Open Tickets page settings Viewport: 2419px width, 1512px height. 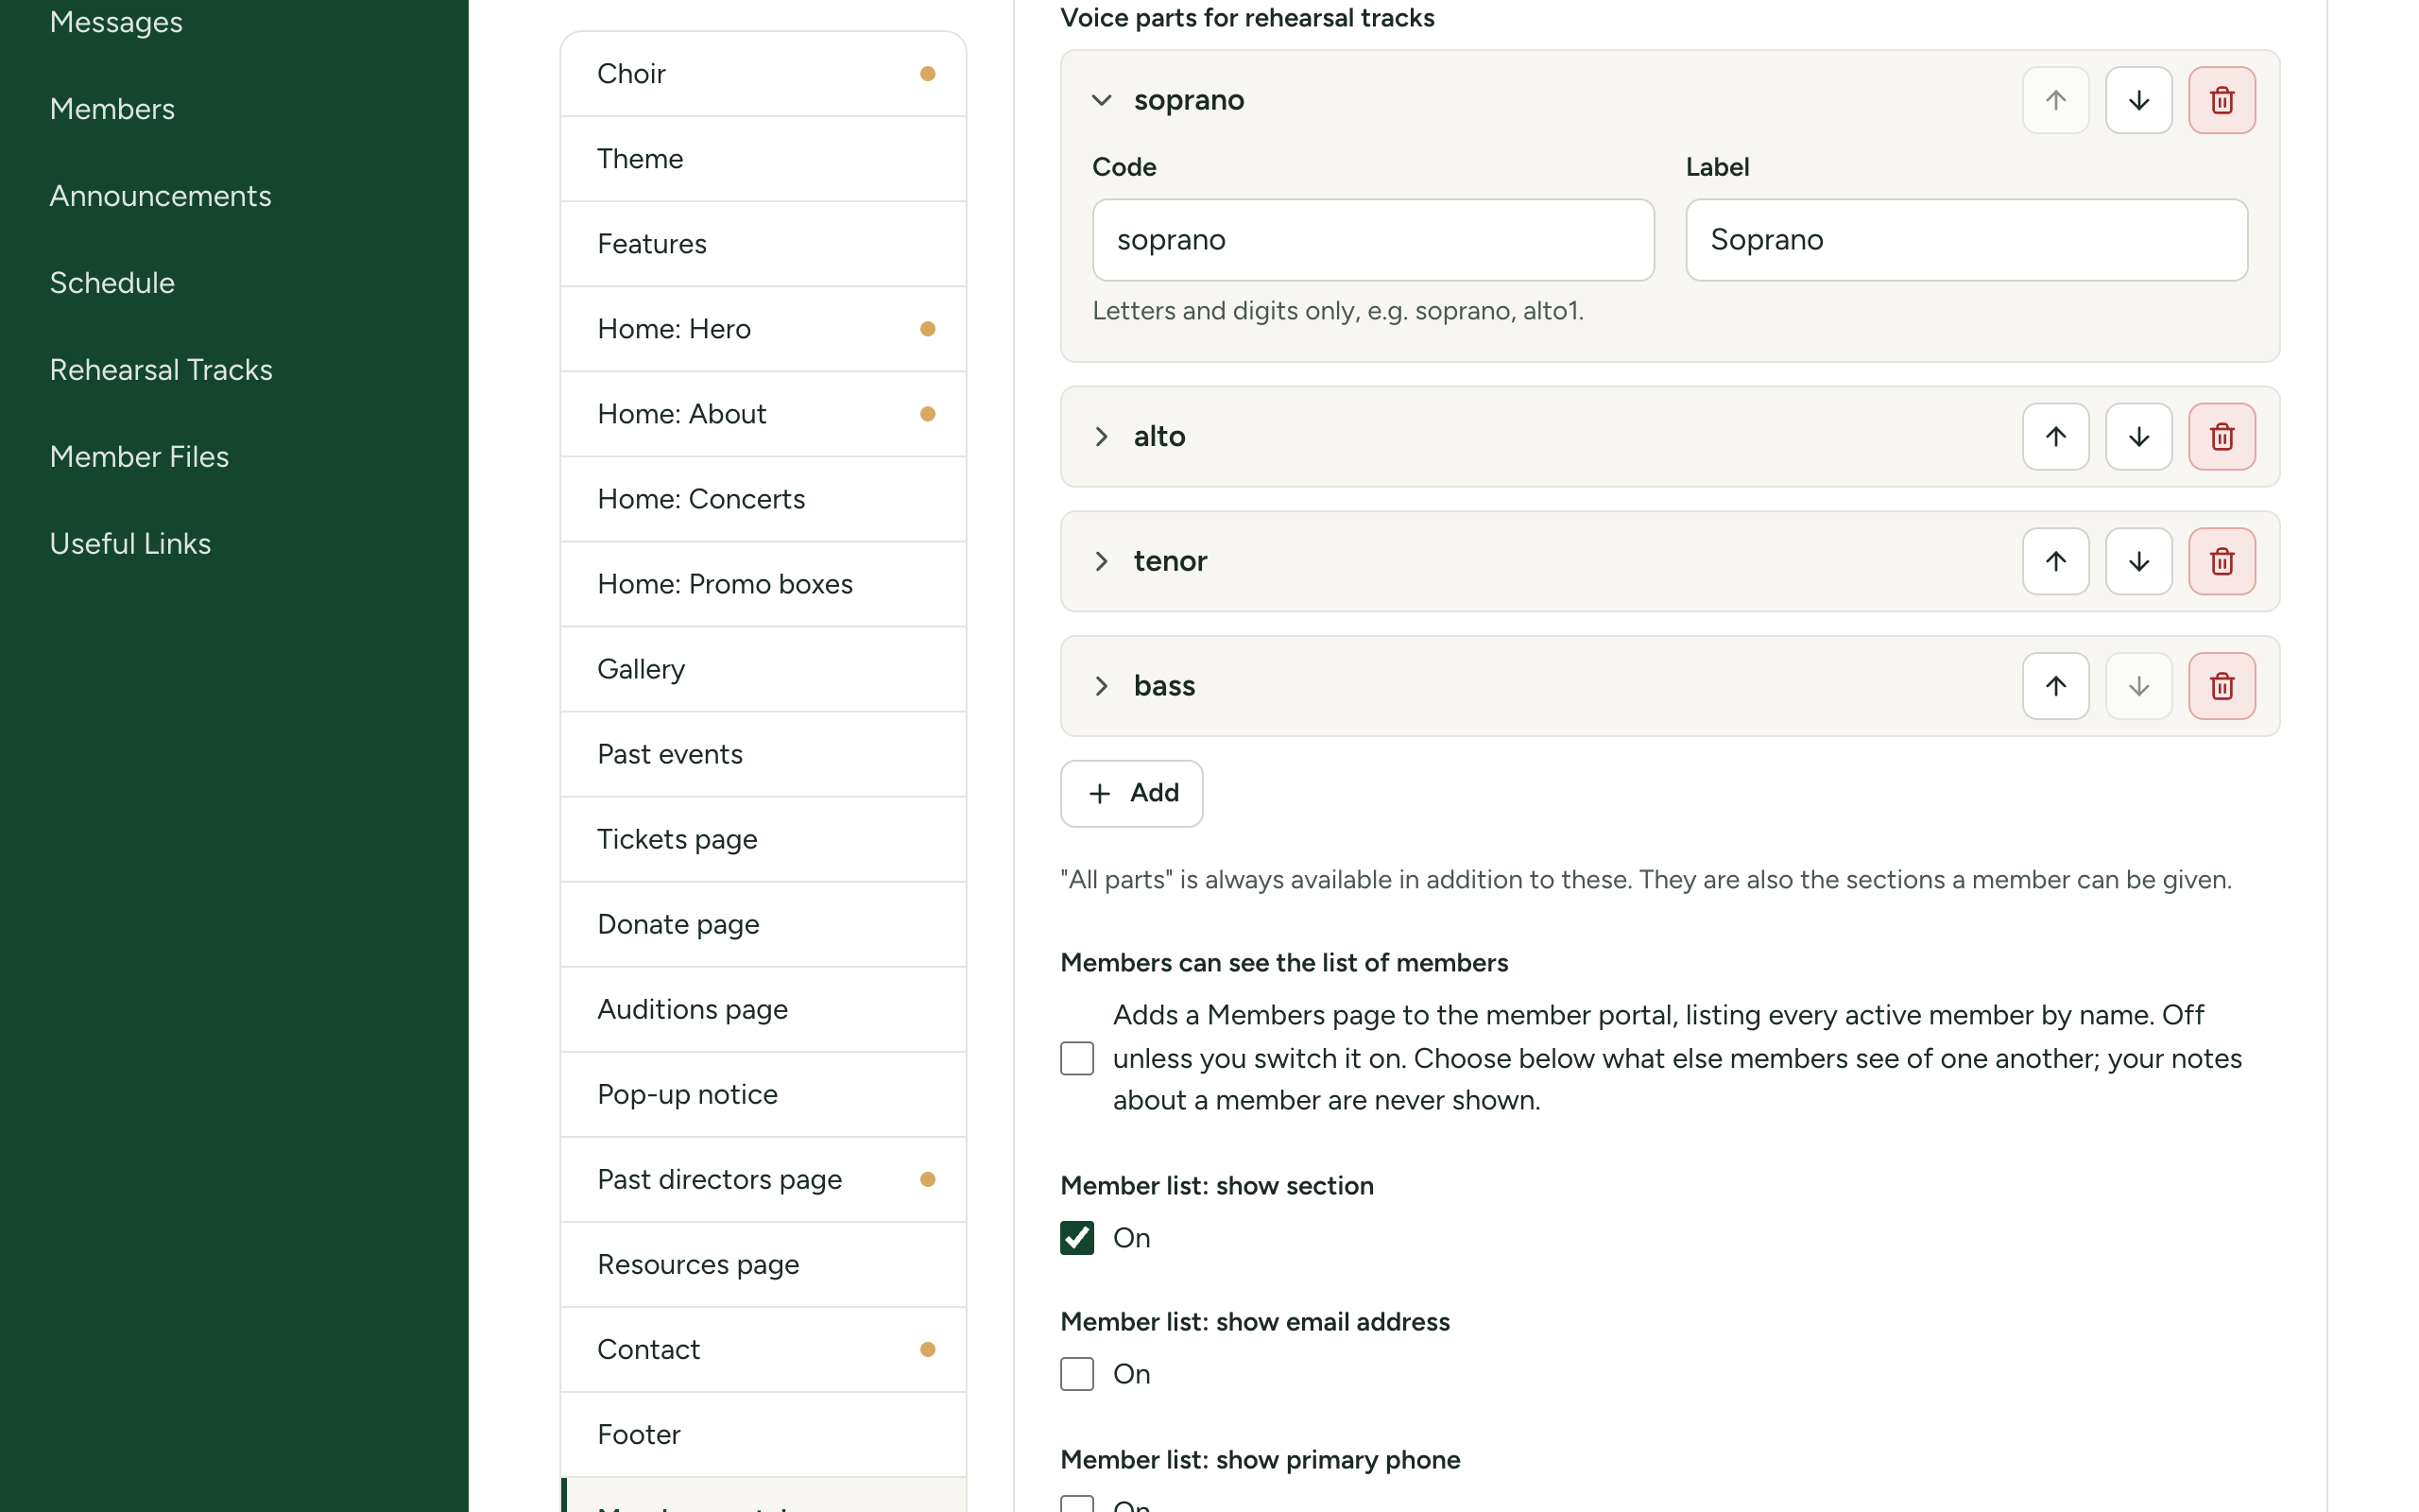coord(763,839)
